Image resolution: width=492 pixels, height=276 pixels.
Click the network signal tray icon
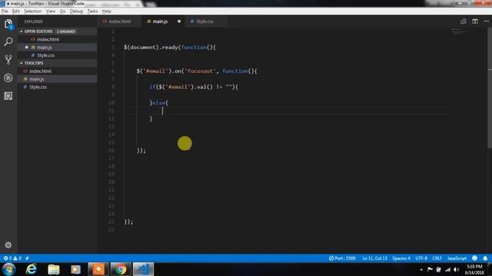(447, 269)
